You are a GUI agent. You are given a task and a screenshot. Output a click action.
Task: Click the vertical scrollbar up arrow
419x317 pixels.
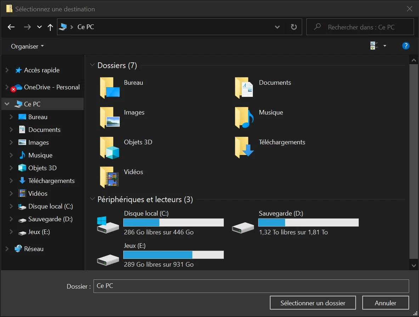[414, 60]
